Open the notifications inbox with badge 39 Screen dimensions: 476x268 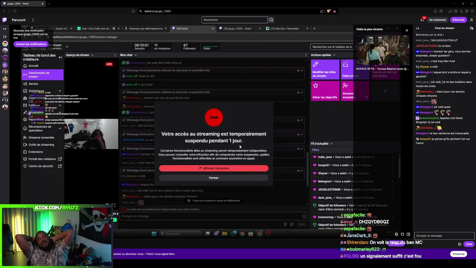coord(422,20)
